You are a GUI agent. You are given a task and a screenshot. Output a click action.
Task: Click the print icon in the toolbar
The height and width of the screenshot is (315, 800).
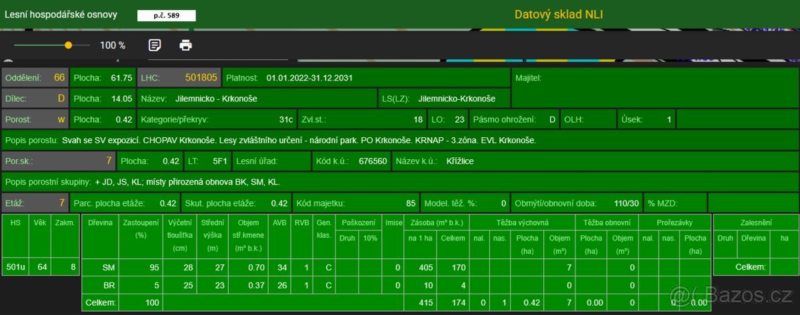click(x=185, y=45)
